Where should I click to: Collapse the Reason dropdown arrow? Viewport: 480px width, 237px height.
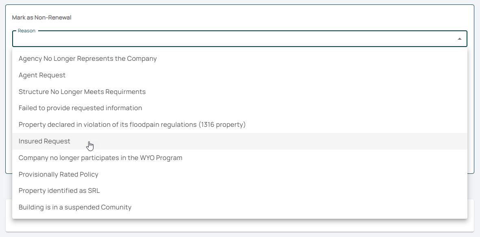tap(459, 39)
